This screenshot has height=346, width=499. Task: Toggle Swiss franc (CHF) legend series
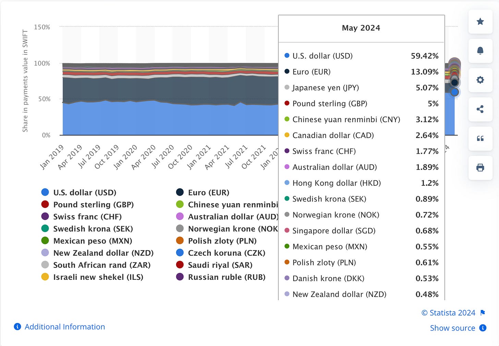82,217
